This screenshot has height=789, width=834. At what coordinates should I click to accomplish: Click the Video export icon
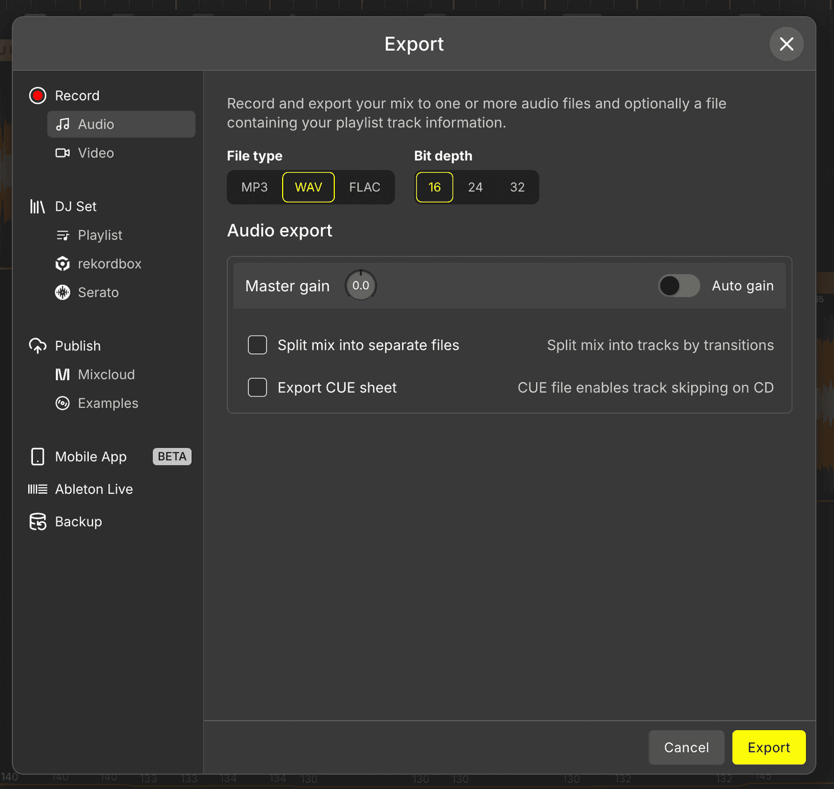pos(63,153)
